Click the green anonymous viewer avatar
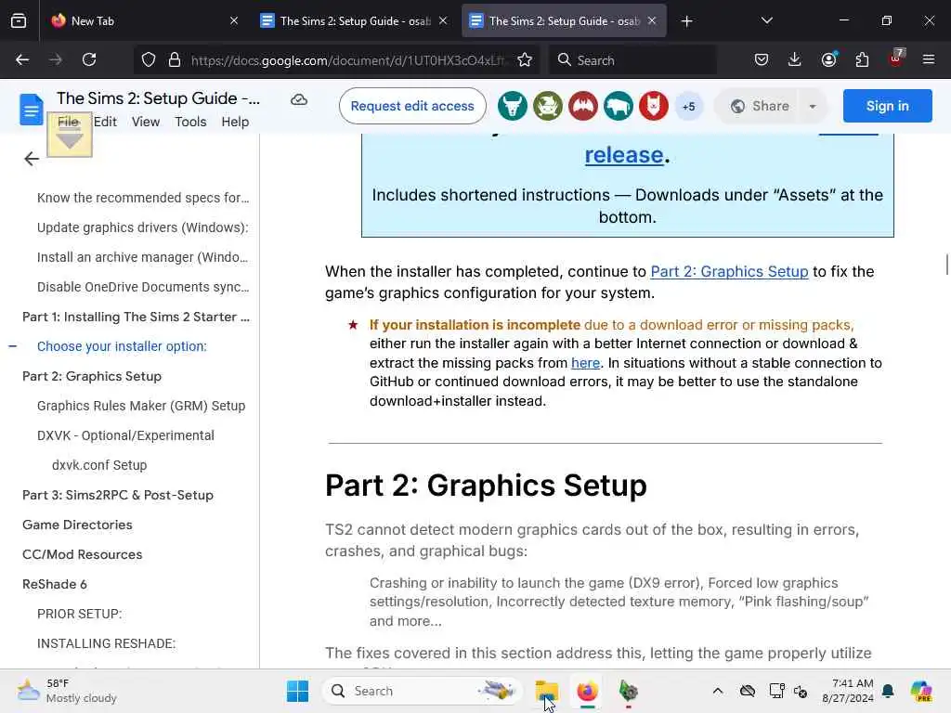The width and height of the screenshot is (951, 713). (548, 106)
